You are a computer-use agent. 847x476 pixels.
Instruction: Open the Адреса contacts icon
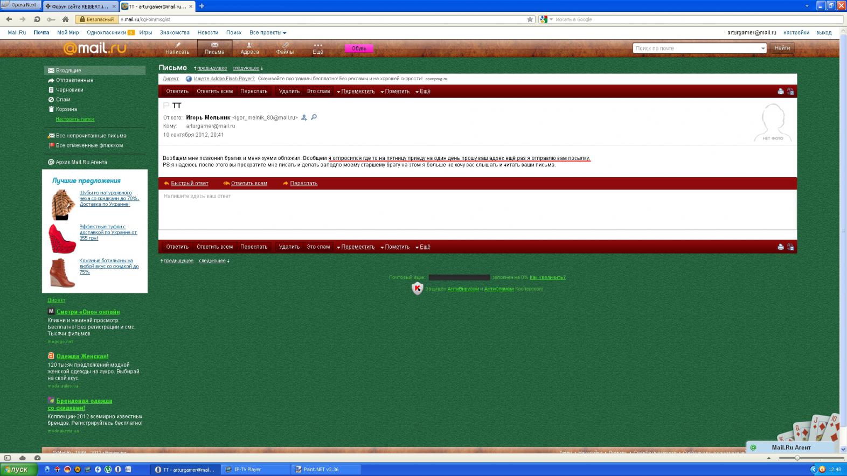coord(249,48)
